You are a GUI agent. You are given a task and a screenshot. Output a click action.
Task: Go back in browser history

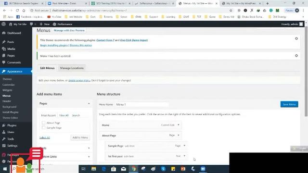point(4,11)
